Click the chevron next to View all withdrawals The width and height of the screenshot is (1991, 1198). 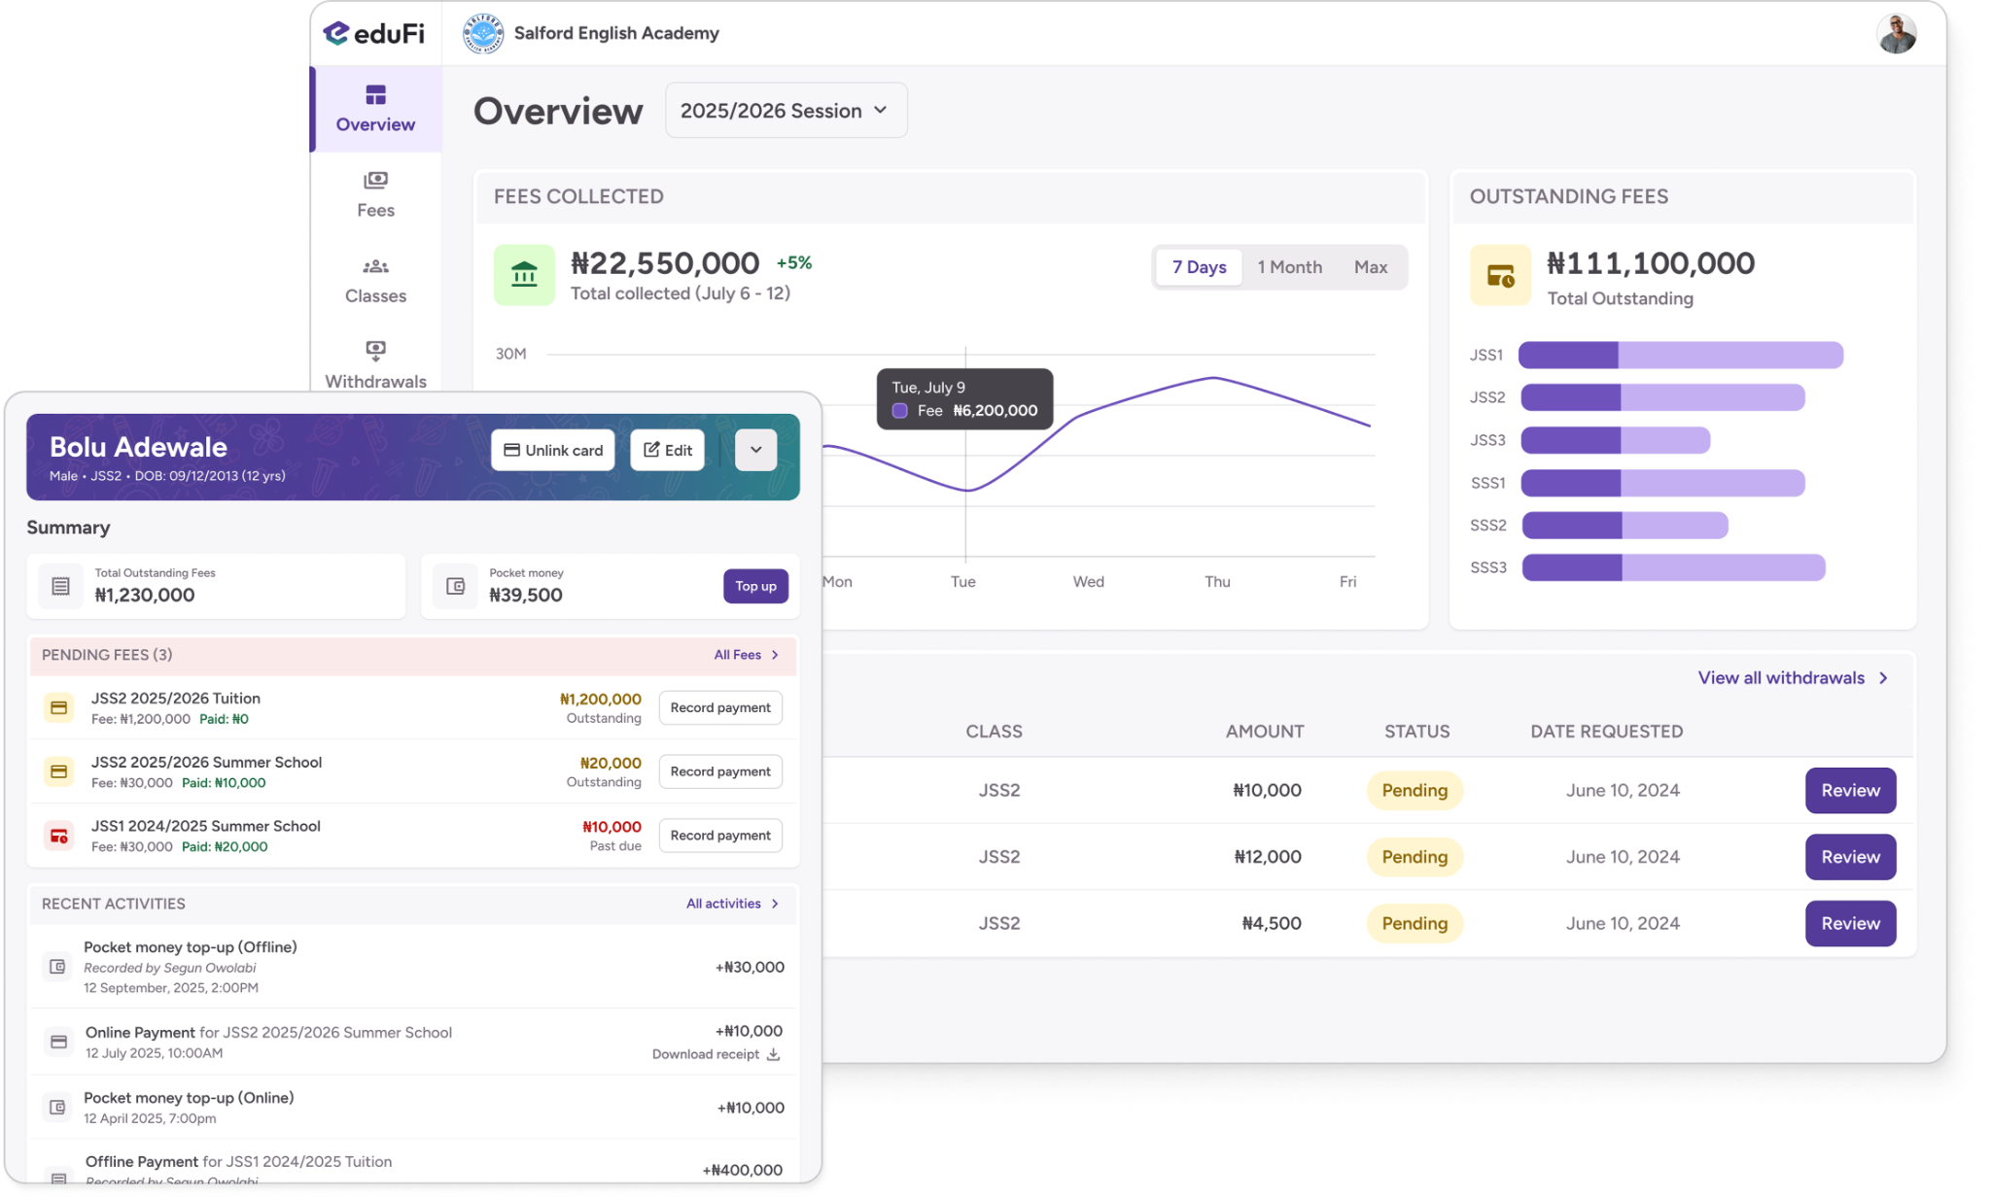click(1883, 678)
